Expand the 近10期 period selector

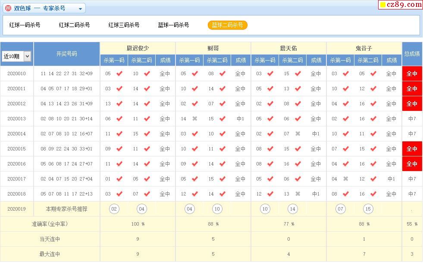coord(28,56)
